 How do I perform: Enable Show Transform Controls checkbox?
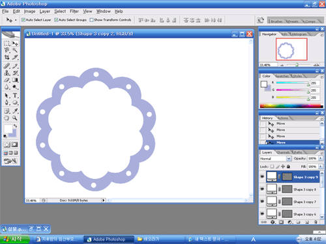coord(91,20)
